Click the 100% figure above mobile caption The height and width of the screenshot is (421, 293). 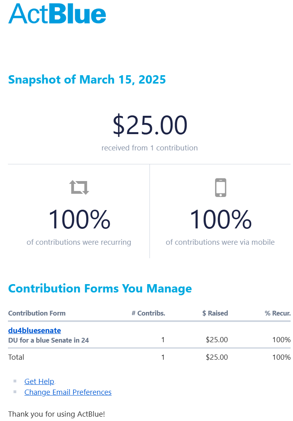point(220,220)
